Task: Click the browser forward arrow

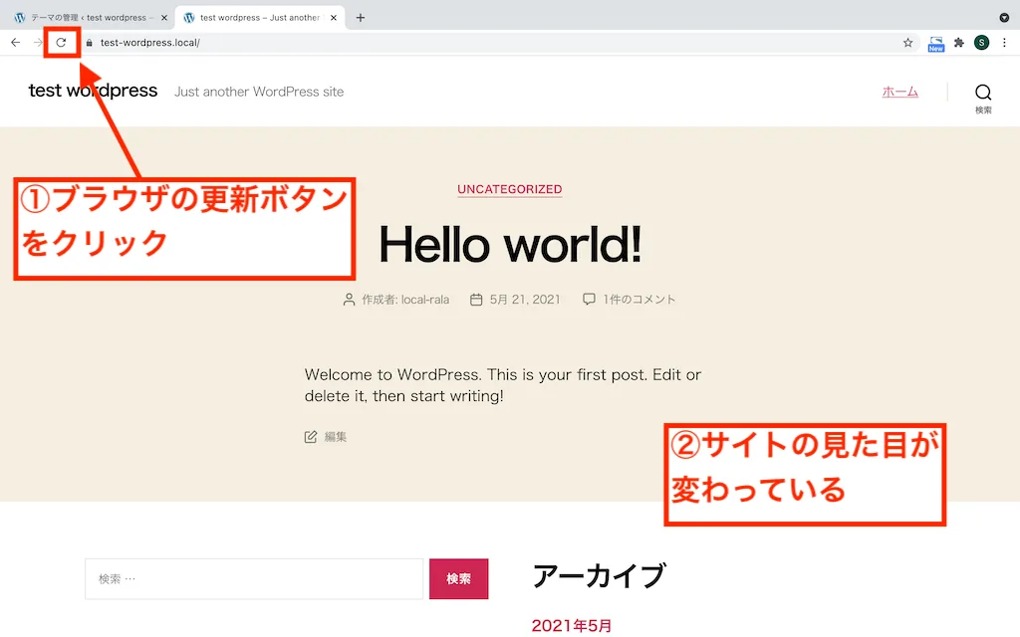Action: pyautogui.click(x=37, y=42)
